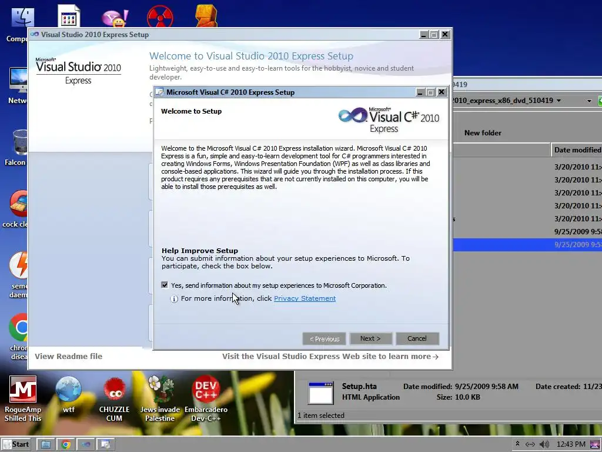Switch to Chrome from the taskbar
Image resolution: width=602 pixels, height=452 pixels.
point(66,445)
